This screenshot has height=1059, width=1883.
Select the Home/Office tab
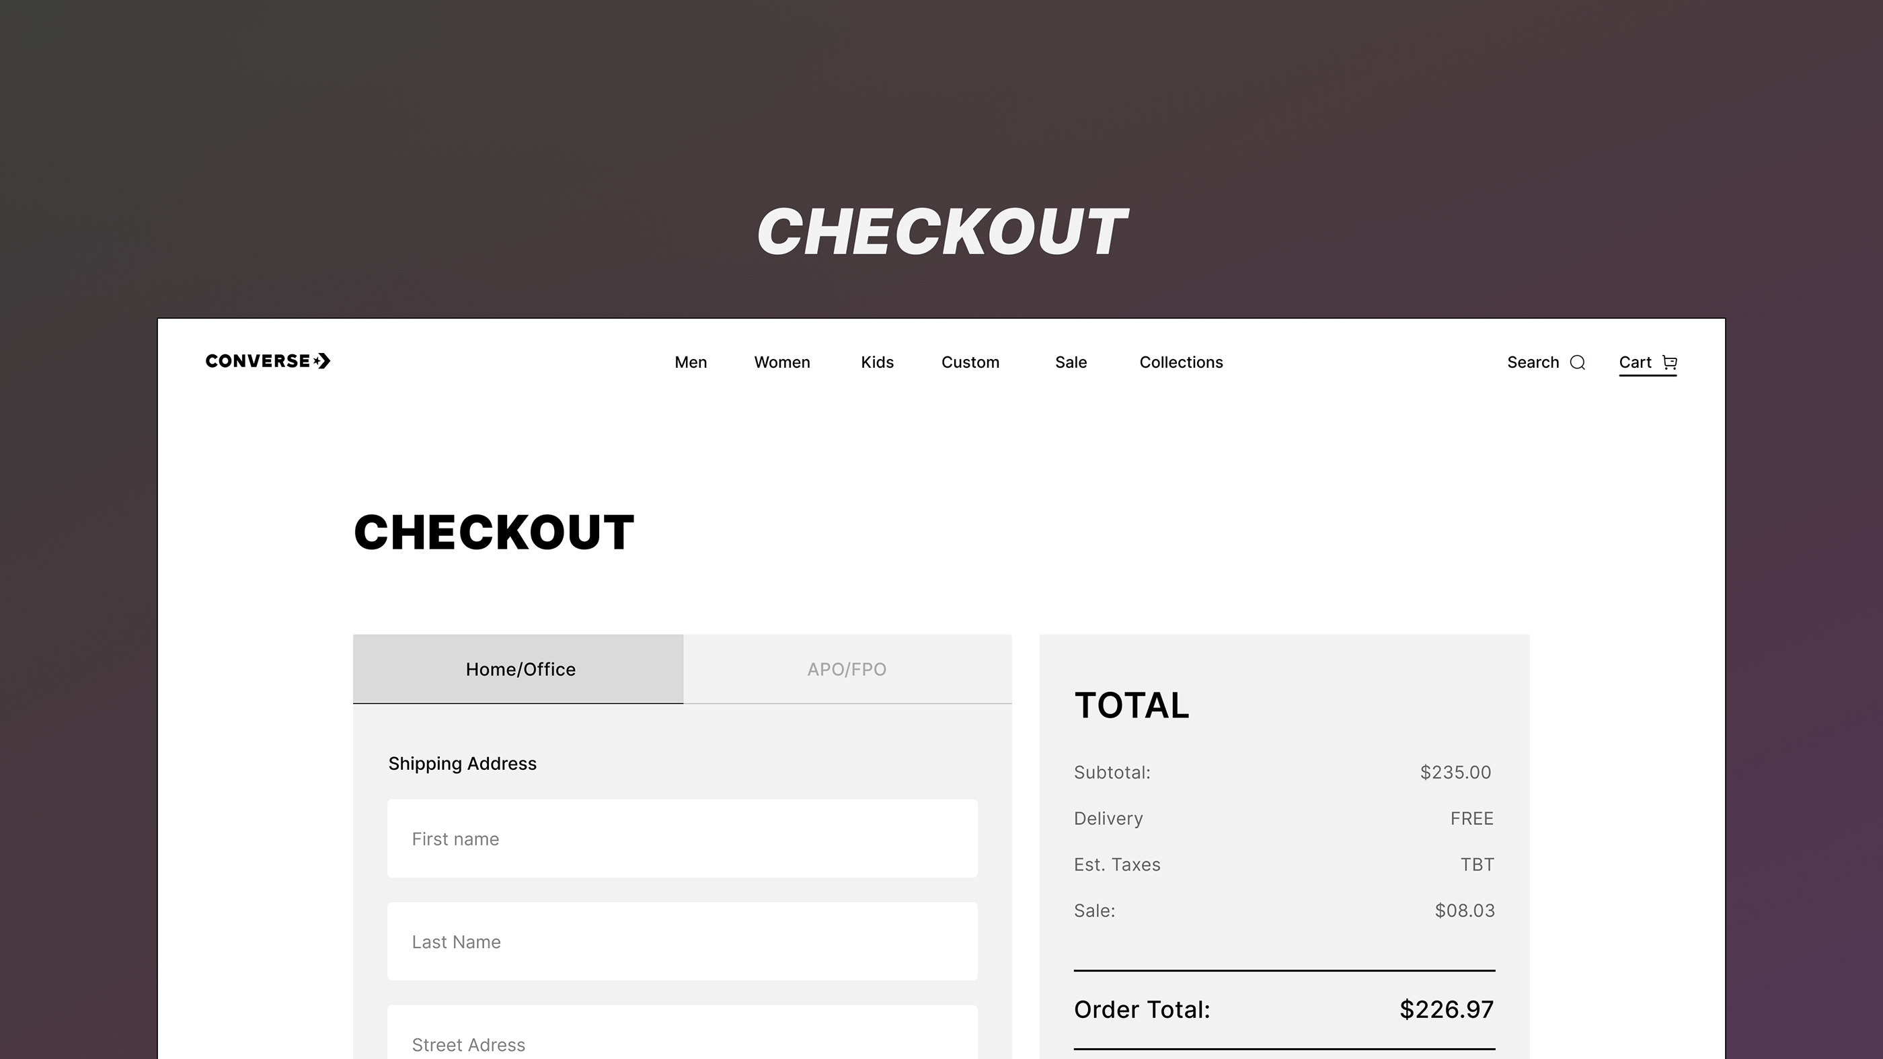tap(519, 669)
